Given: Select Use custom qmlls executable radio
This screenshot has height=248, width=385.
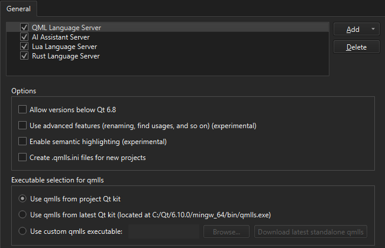Looking at the screenshot, I should coord(22,231).
